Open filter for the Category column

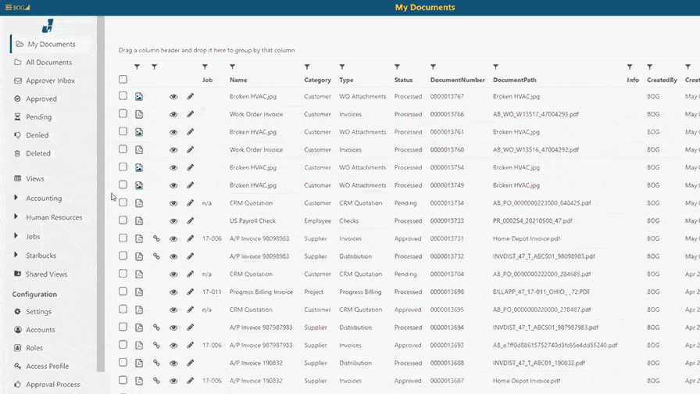click(x=307, y=67)
